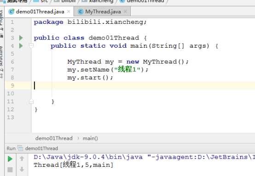
Task: Click line number 1 in gutter
Action: (12, 22)
